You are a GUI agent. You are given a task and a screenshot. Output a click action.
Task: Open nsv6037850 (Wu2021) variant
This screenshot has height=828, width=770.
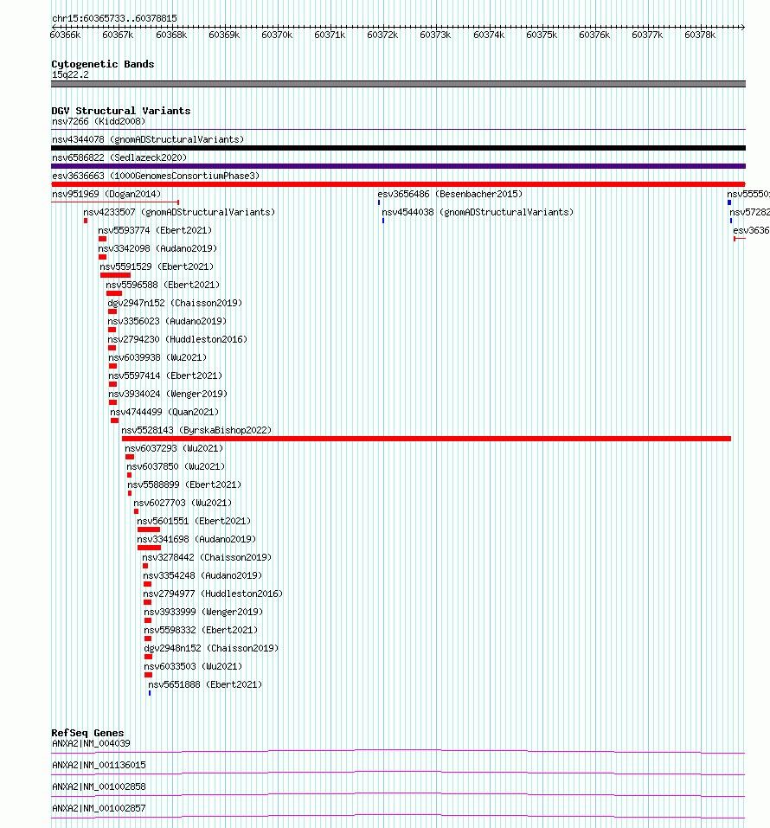(x=176, y=466)
